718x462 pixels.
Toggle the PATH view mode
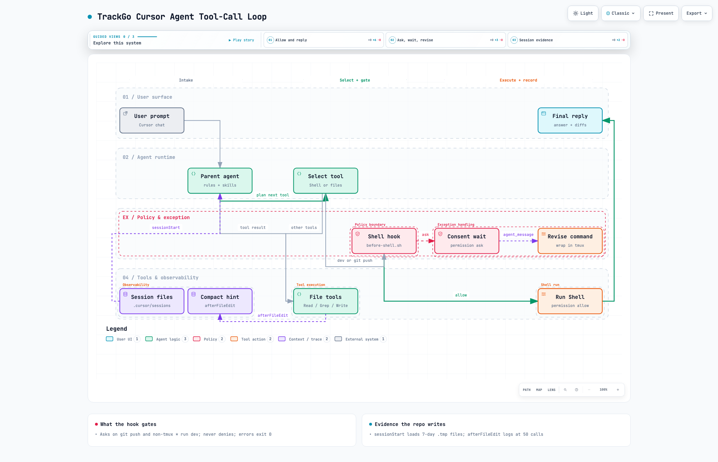[x=527, y=390]
